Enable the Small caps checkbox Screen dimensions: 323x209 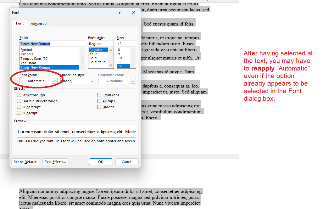click(99, 95)
